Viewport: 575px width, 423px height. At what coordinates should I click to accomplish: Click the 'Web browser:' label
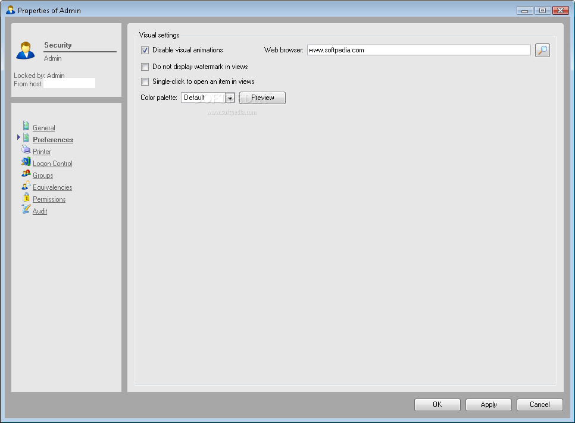(284, 50)
